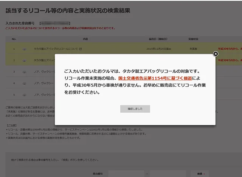Click the external link icon in row 1
The height and width of the screenshot is (177, 242).
click(x=80, y=49)
